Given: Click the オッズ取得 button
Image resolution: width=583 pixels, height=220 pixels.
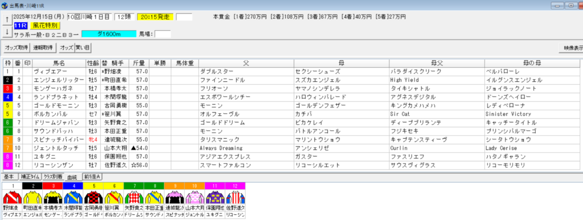Looking at the screenshot, I should 17,48.
